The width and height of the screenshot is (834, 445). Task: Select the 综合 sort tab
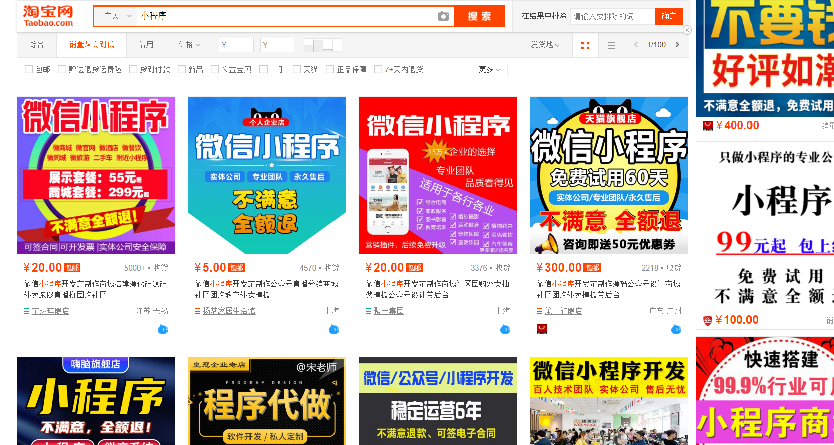tap(36, 45)
